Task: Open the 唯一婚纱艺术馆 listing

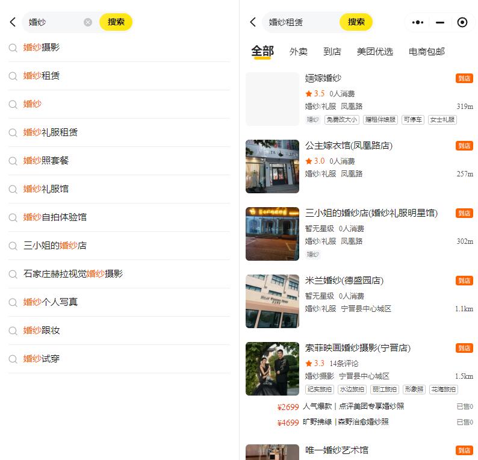Action: pos(359,452)
